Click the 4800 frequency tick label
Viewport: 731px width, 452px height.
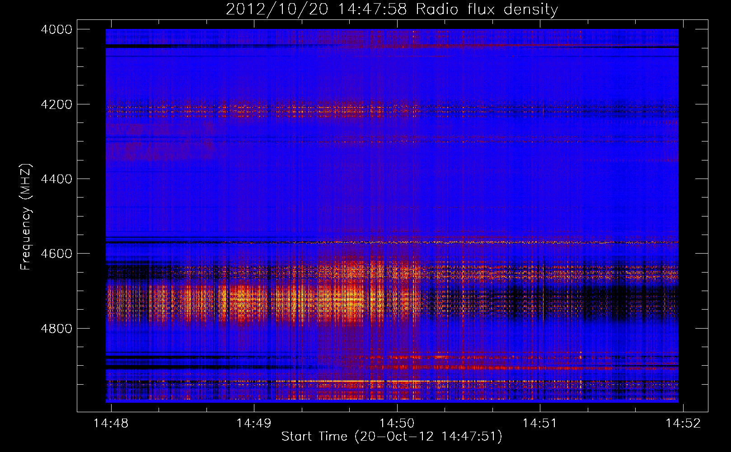(x=56, y=328)
